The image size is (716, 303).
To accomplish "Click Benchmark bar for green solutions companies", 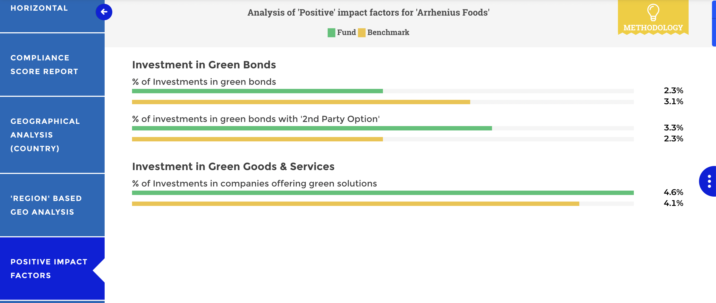I will (355, 204).
